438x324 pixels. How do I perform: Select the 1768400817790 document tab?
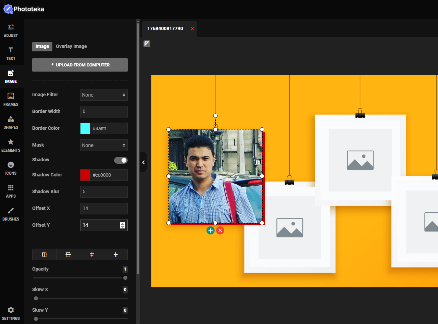click(165, 29)
